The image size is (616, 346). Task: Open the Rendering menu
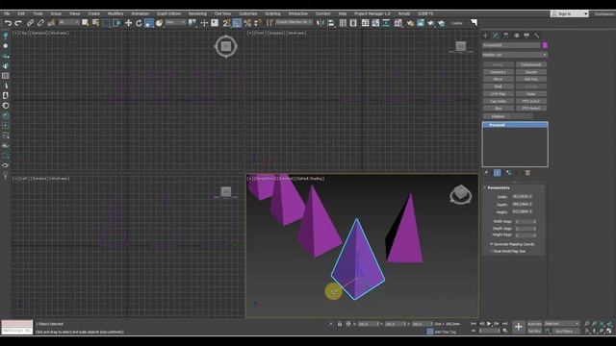click(x=197, y=13)
